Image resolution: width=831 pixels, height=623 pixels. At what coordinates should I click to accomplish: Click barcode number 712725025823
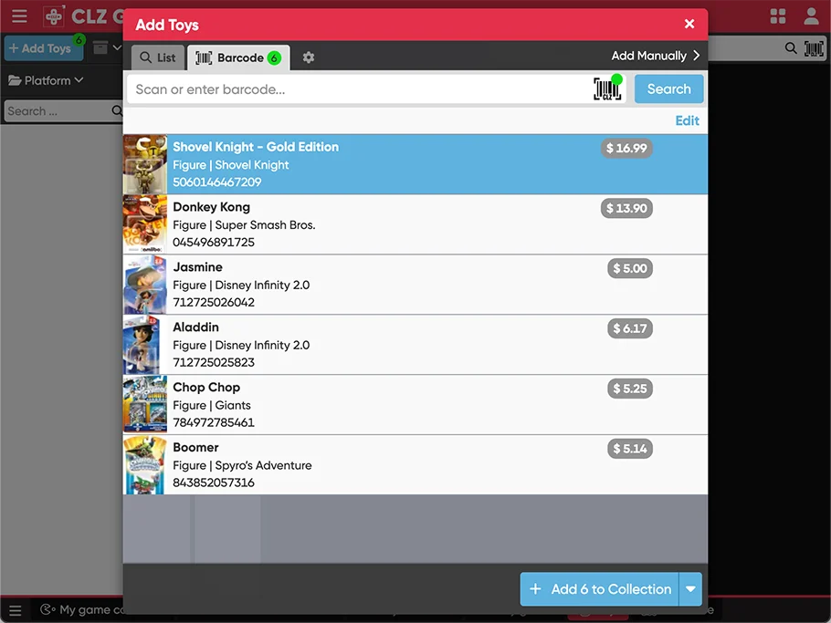214,362
